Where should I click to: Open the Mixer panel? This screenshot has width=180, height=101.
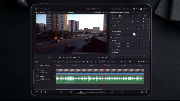click(x=136, y=9)
